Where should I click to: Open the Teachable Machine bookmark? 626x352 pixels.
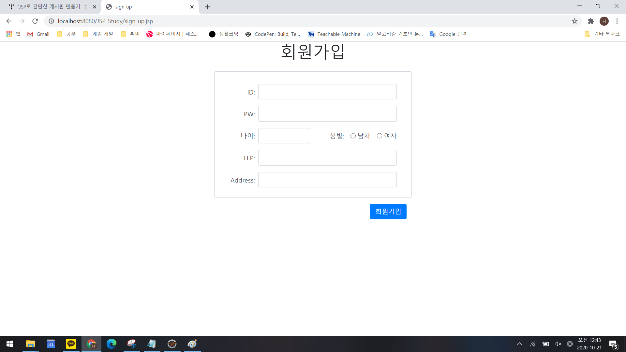[334, 34]
